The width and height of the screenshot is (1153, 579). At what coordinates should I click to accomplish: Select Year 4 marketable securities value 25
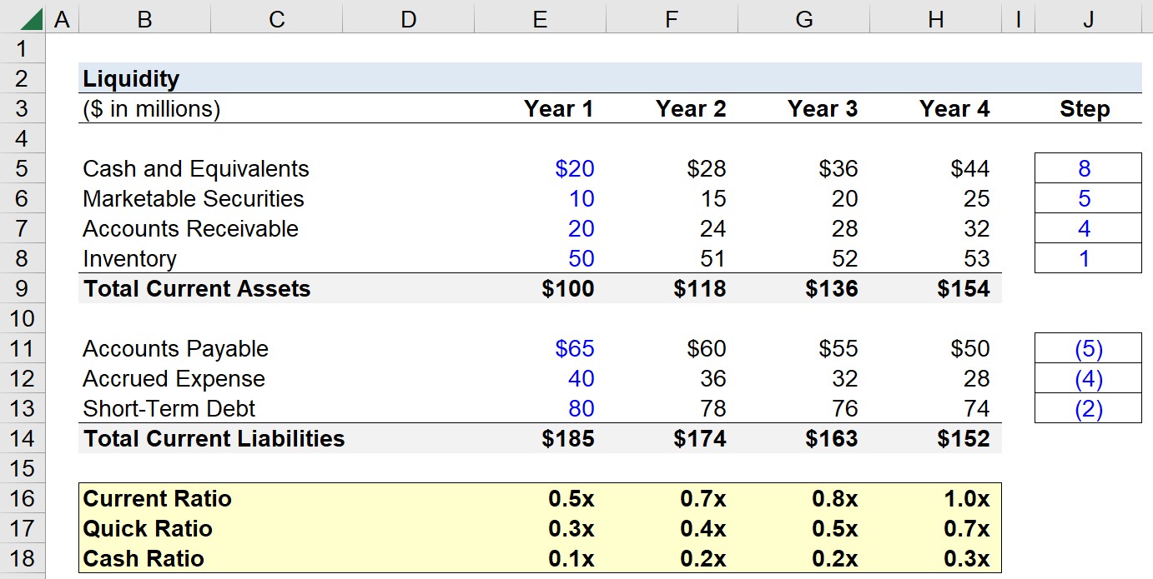(977, 199)
